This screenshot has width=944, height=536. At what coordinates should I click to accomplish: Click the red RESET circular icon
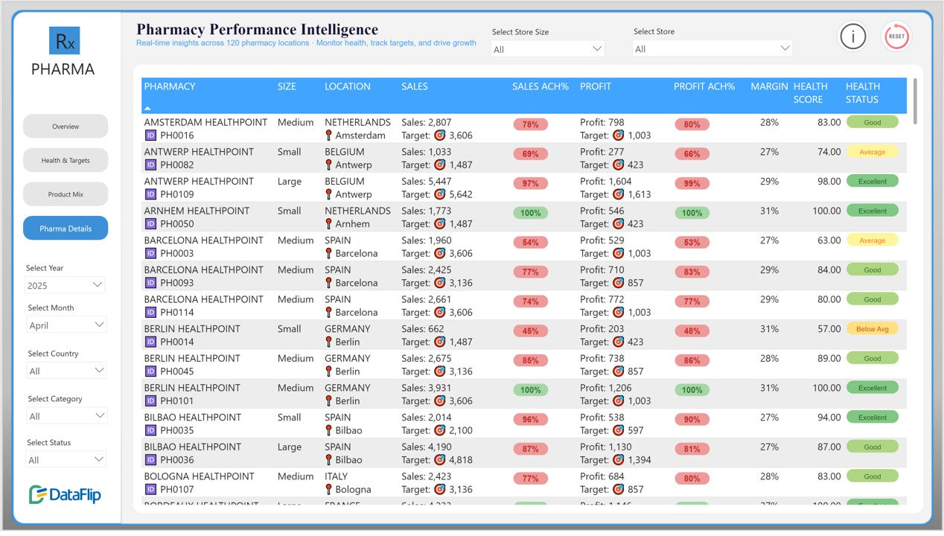click(896, 36)
